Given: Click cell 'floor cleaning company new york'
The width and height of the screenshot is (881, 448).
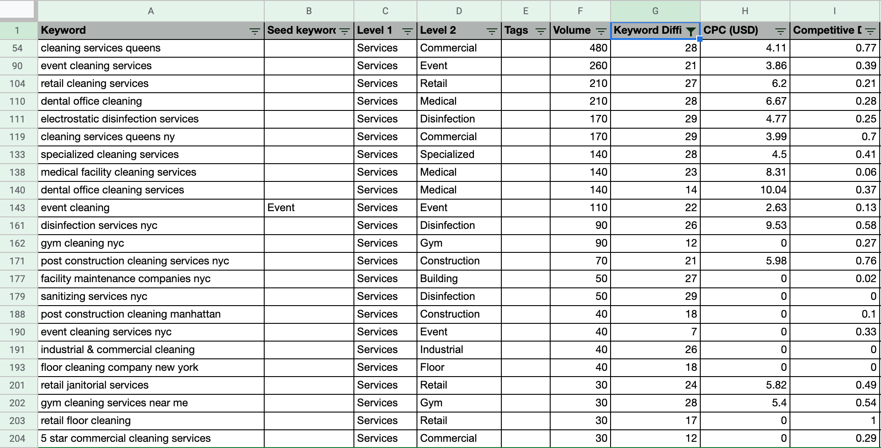Looking at the screenshot, I should (x=151, y=368).
